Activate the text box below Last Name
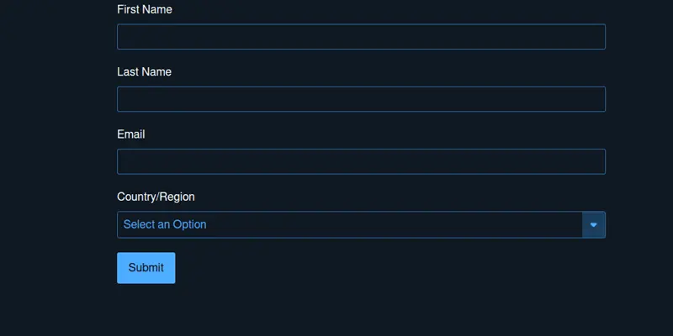 (361, 99)
